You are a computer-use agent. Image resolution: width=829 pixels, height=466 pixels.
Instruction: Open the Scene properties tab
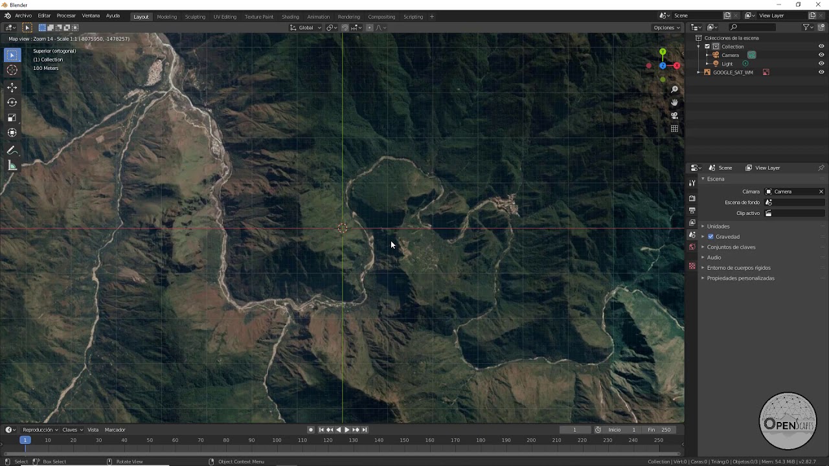[x=692, y=235]
